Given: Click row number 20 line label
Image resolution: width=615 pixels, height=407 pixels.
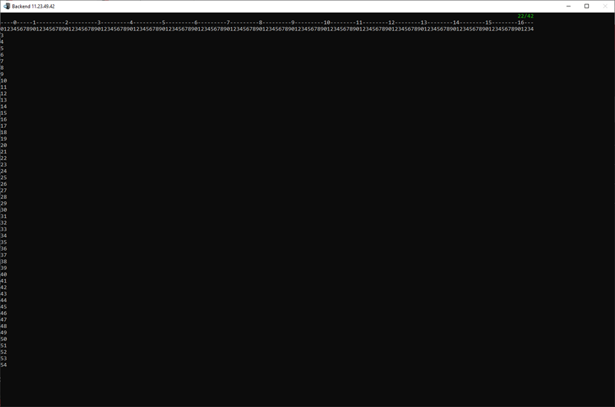Looking at the screenshot, I should pos(4,146).
